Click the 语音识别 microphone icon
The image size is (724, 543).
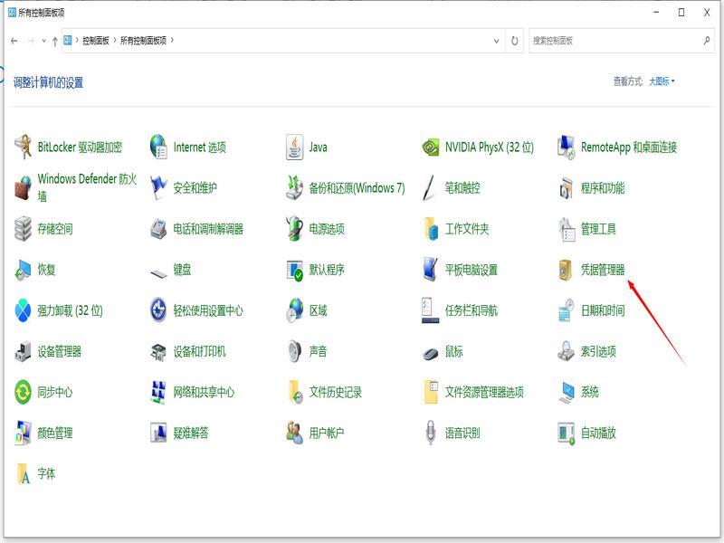pyautogui.click(x=430, y=433)
